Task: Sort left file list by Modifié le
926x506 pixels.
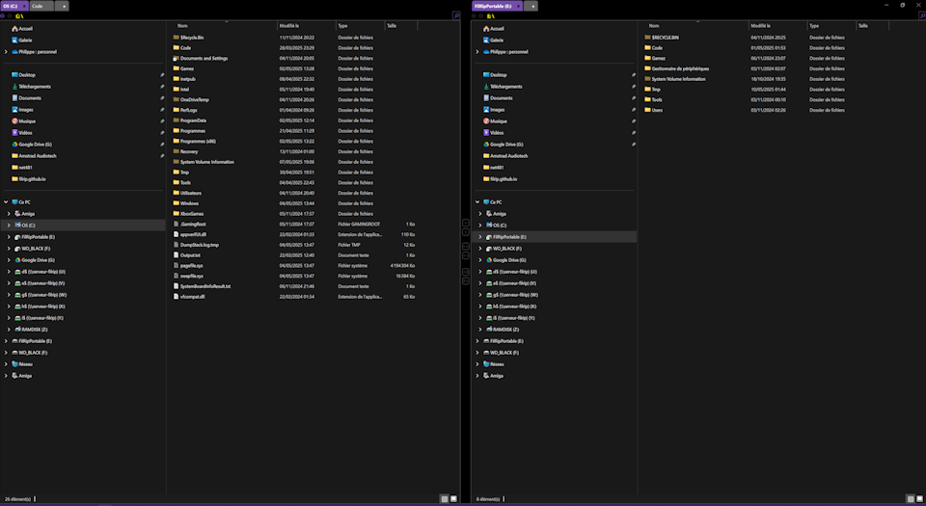Action: pos(289,26)
